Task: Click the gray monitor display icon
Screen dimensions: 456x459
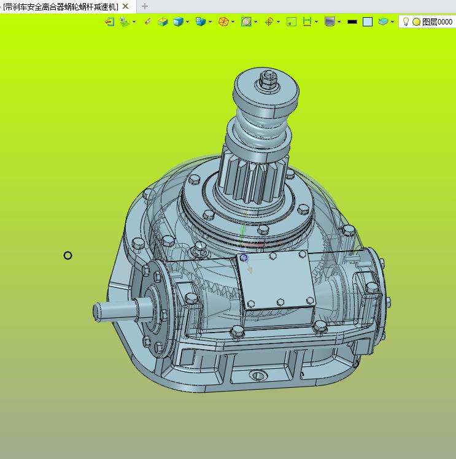Action: tap(330, 21)
